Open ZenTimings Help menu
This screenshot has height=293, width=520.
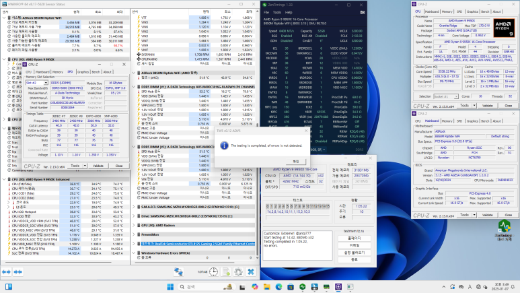tap(289, 12)
